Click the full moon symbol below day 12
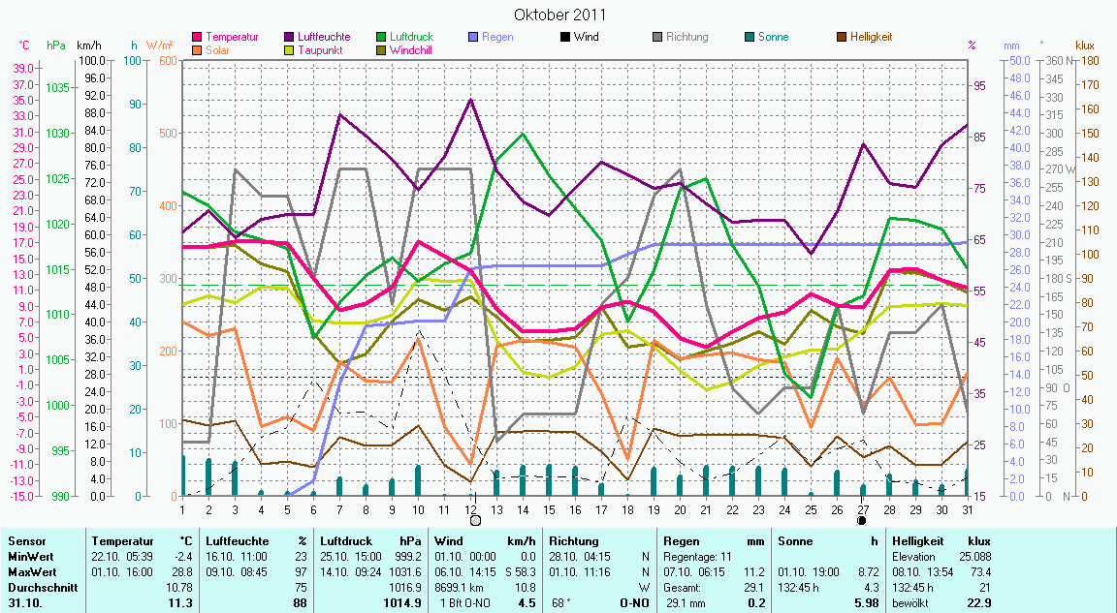The width and height of the screenshot is (1117, 613). [x=475, y=520]
